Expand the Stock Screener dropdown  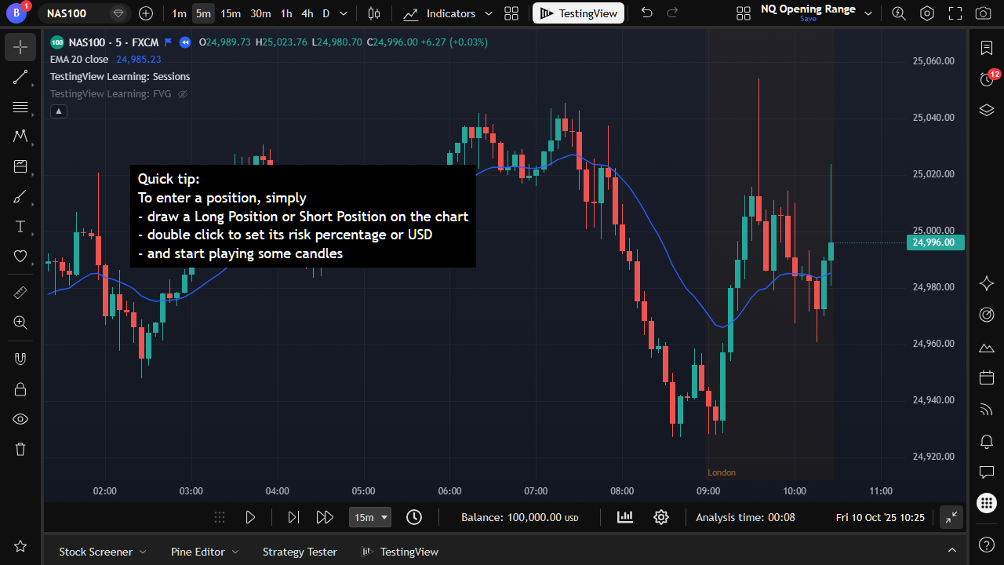(x=143, y=552)
